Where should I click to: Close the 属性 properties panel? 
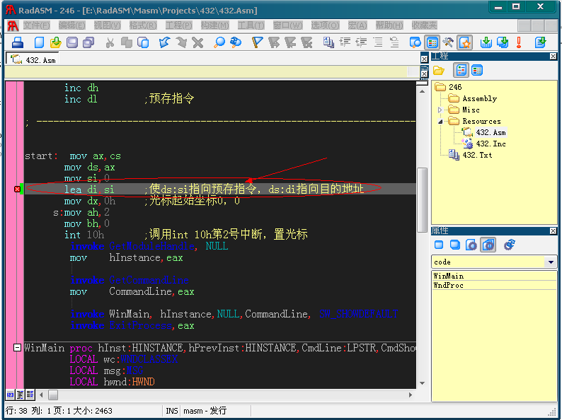point(553,231)
